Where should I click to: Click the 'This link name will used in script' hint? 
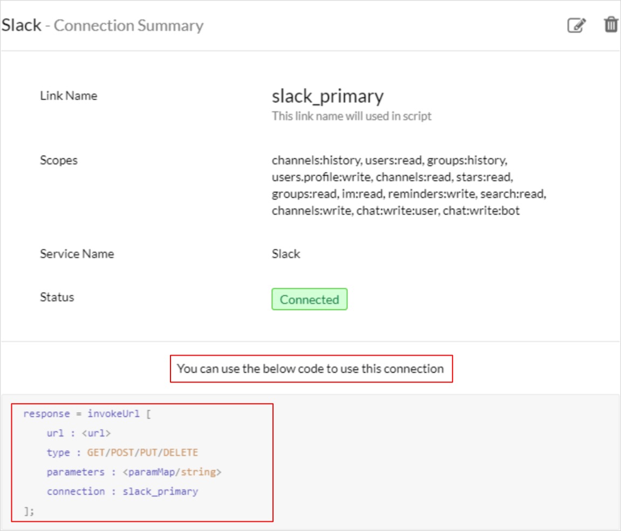(x=351, y=116)
